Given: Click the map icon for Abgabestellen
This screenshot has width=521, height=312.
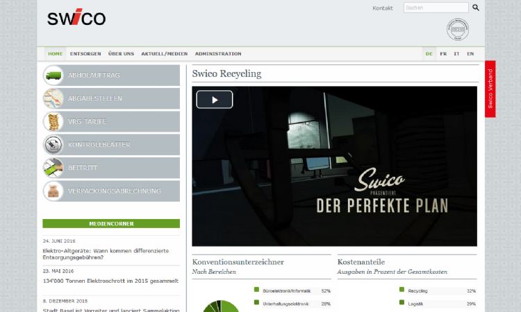Looking at the screenshot, I should tap(53, 98).
